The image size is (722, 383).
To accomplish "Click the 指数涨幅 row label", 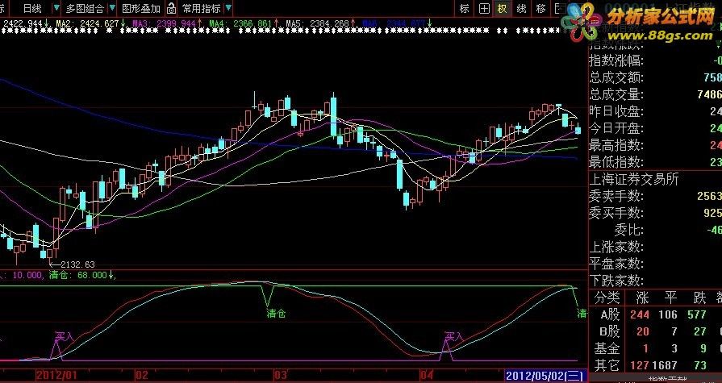I will (x=616, y=60).
